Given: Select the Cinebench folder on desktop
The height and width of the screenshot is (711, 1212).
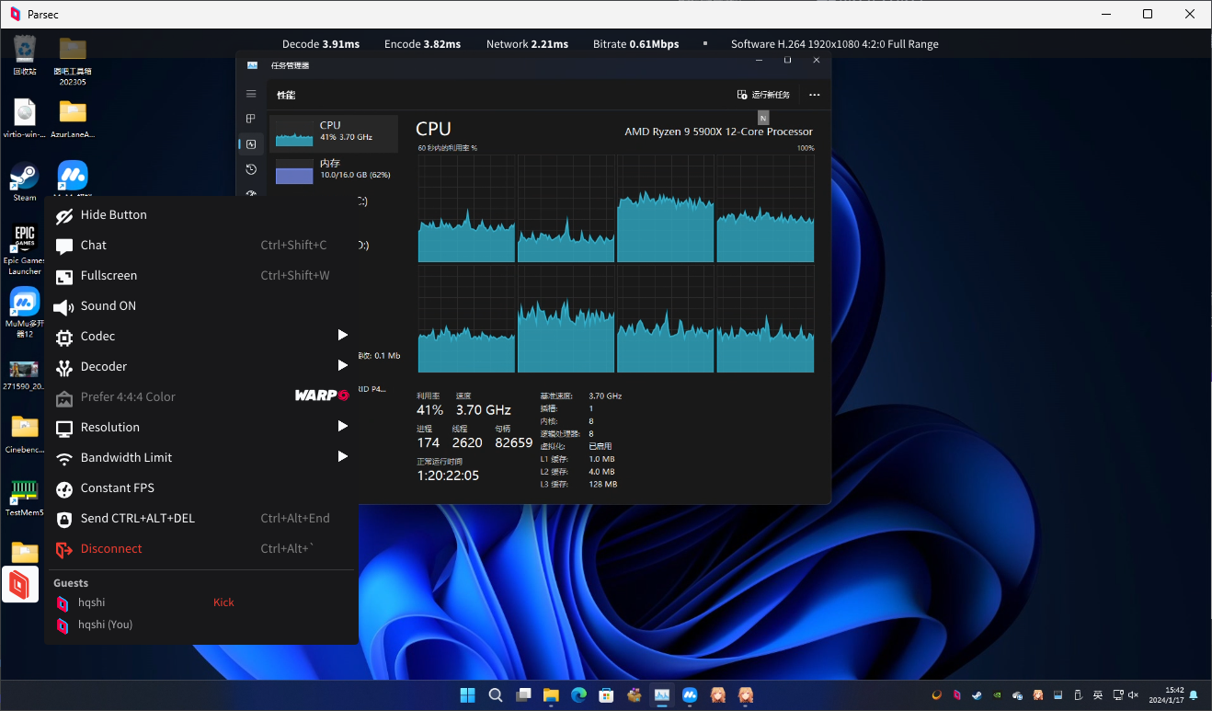Looking at the screenshot, I should point(25,434).
